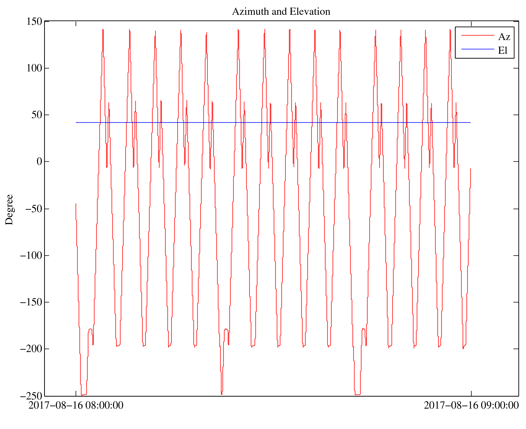Click the y-axis tick label '−200'

tap(31, 349)
